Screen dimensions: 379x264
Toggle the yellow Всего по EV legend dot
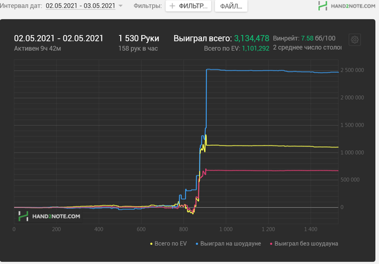(151, 243)
